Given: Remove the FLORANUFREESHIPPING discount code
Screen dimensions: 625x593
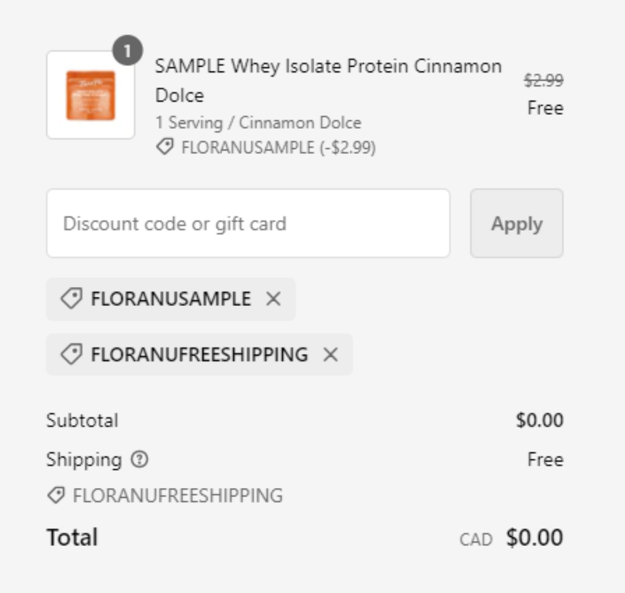Looking at the screenshot, I should 330,354.
